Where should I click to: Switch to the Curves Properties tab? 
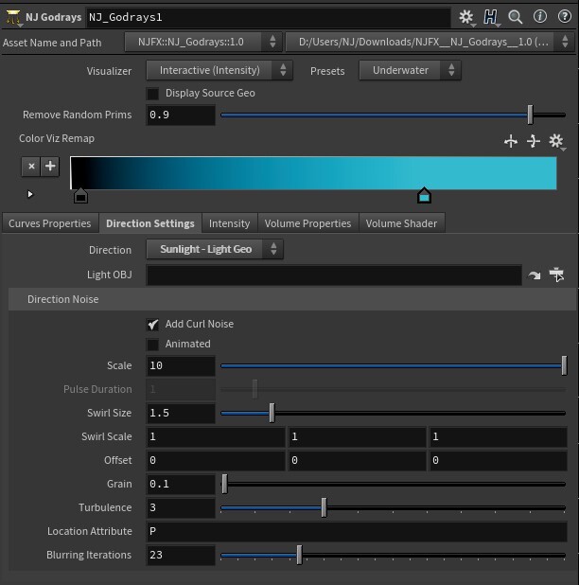(50, 223)
